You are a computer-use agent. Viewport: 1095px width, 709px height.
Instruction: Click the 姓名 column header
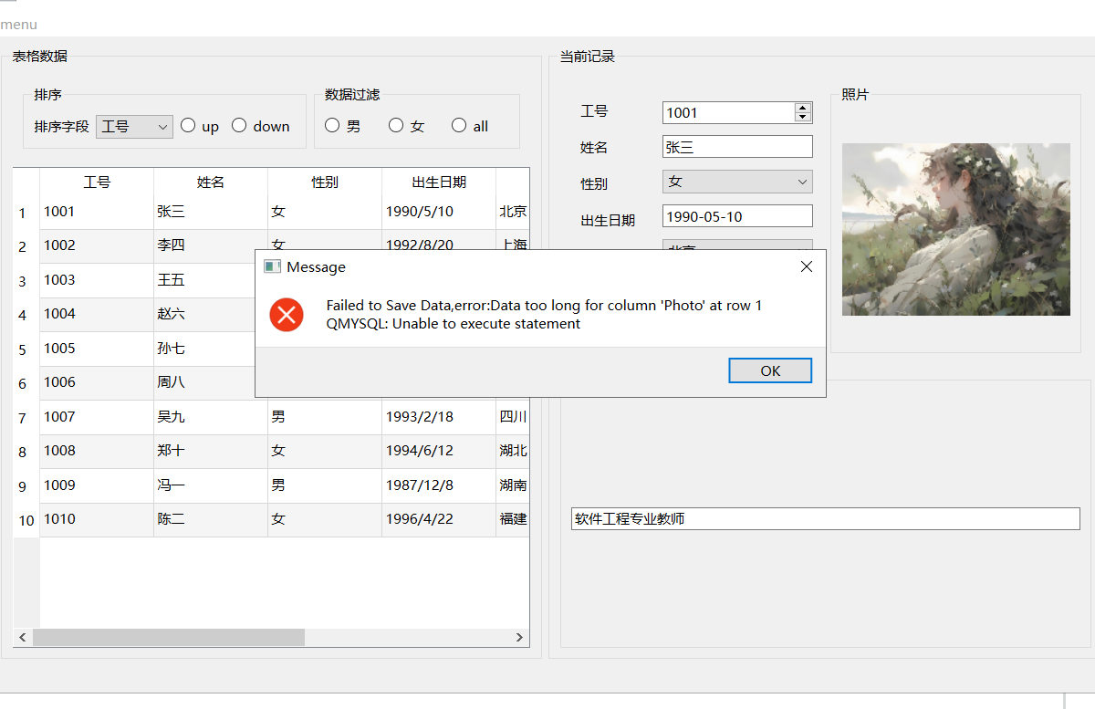tap(211, 182)
